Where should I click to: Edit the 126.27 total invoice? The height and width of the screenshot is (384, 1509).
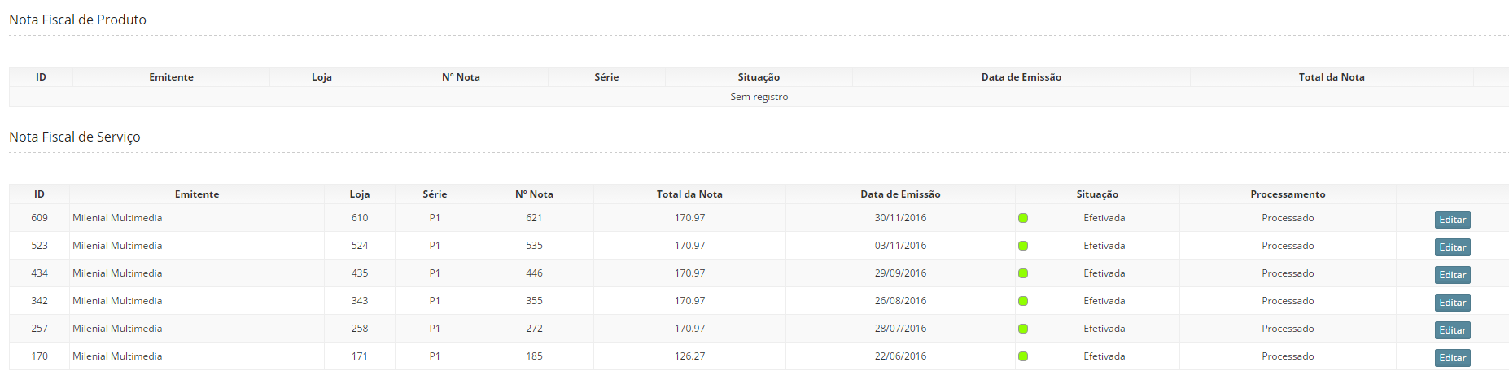[1452, 358]
